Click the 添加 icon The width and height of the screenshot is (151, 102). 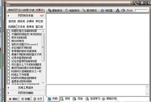(74, 99)
